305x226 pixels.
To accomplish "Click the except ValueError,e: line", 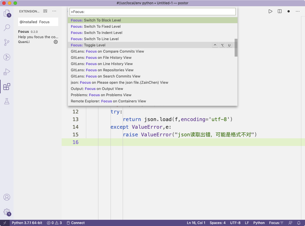I will click(141, 127).
